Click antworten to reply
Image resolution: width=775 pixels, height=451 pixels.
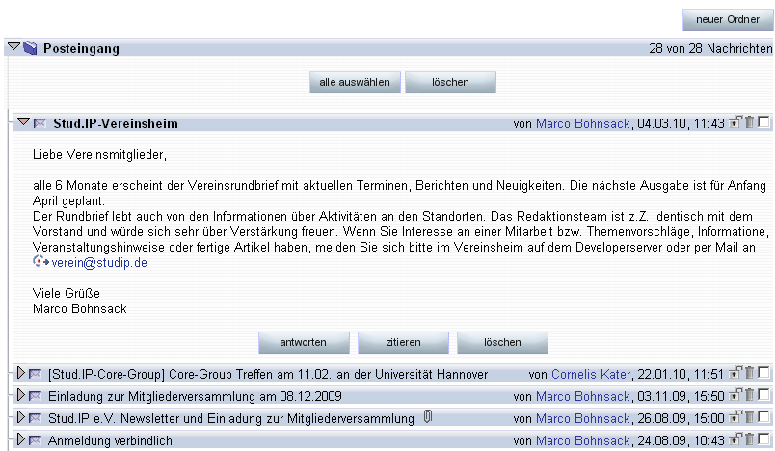point(304,342)
